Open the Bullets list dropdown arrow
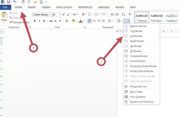The height and width of the screenshot is (117, 179). tap(93, 15)
